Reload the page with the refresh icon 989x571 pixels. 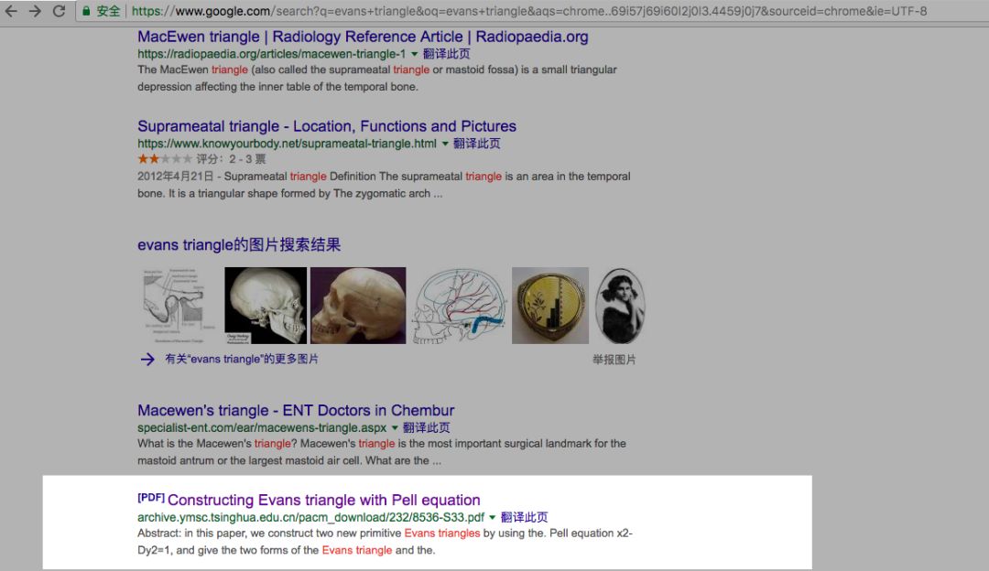59,12
